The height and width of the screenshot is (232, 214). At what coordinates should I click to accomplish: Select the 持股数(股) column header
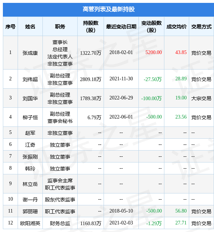click(x=91, y=27)
